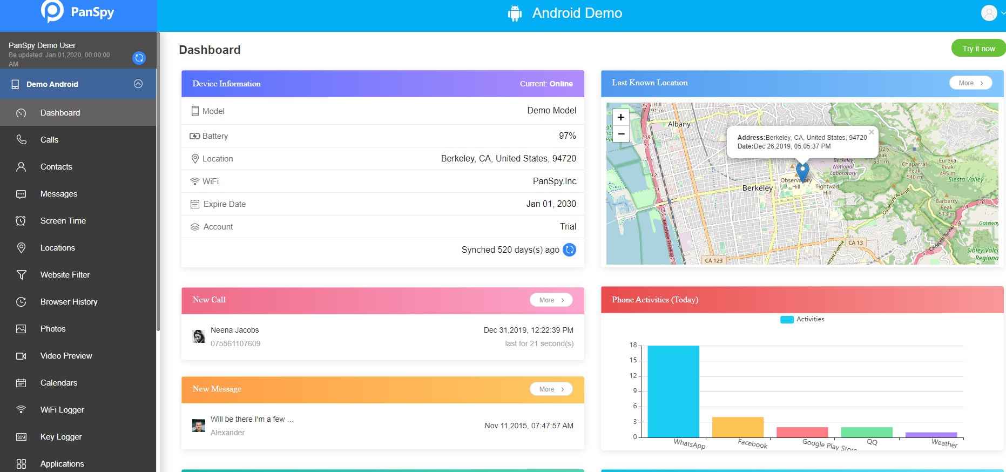Open More in New Message panel
This screenshot has height=472, width=1006.
coord(551,389)
